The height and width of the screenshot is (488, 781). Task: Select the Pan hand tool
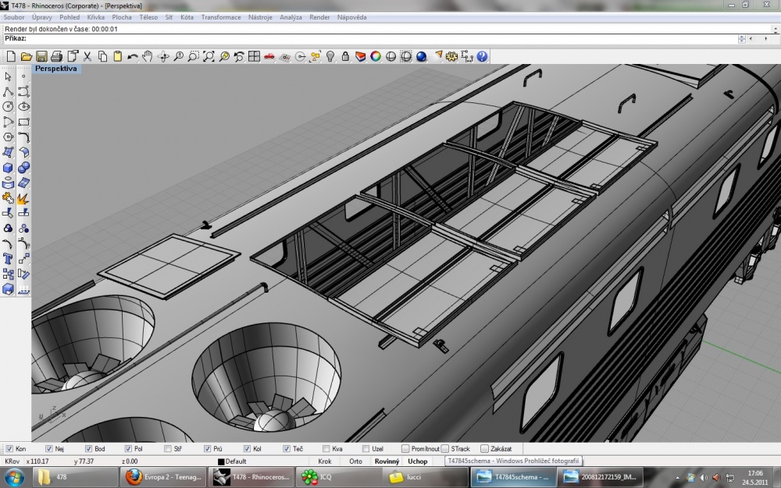[x=148, y=56]
